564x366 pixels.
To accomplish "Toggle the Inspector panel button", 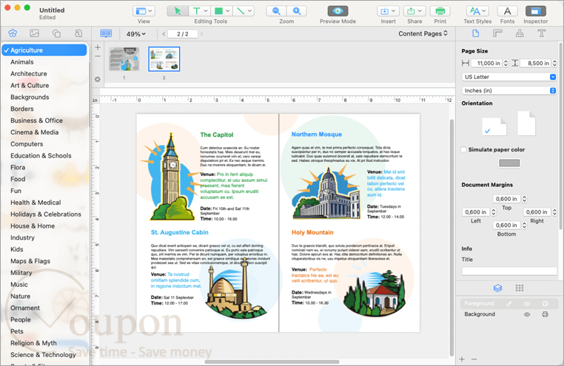I will 536,11.
